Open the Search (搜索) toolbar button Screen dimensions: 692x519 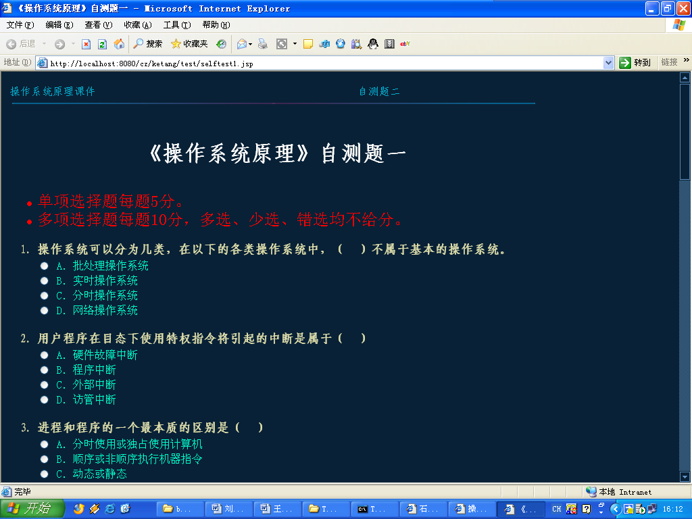coord(148,44)
